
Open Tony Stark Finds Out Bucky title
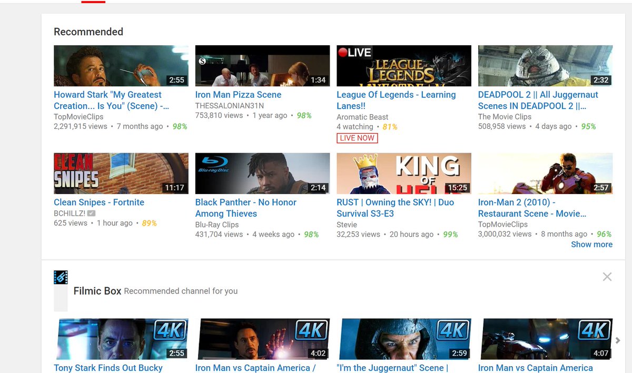click(x=108, y=368)
